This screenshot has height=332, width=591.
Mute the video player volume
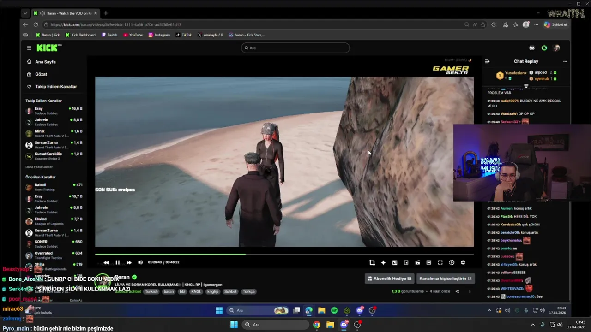click(140, 262)
